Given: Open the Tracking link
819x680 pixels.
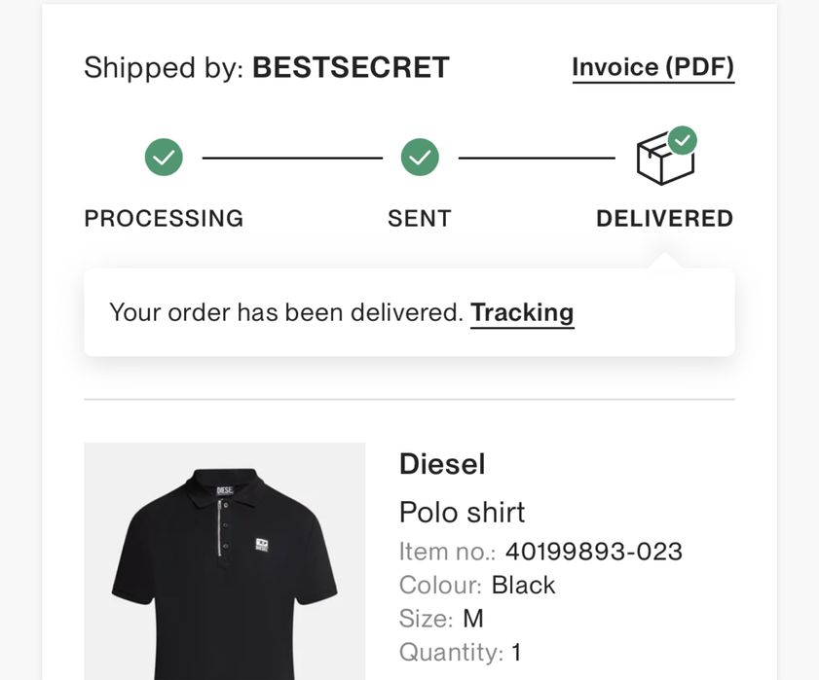Looking at the screenshot, I should (x=522, y=313).
